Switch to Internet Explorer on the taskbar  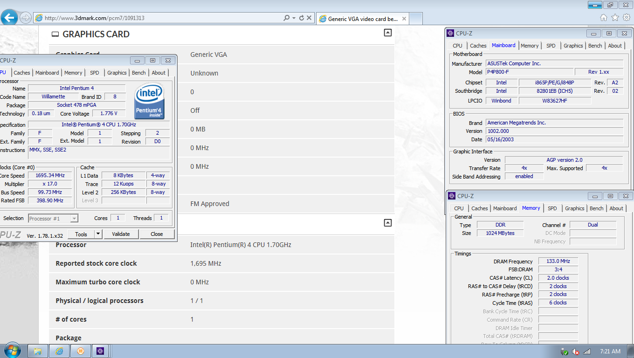tap(59, 351)
